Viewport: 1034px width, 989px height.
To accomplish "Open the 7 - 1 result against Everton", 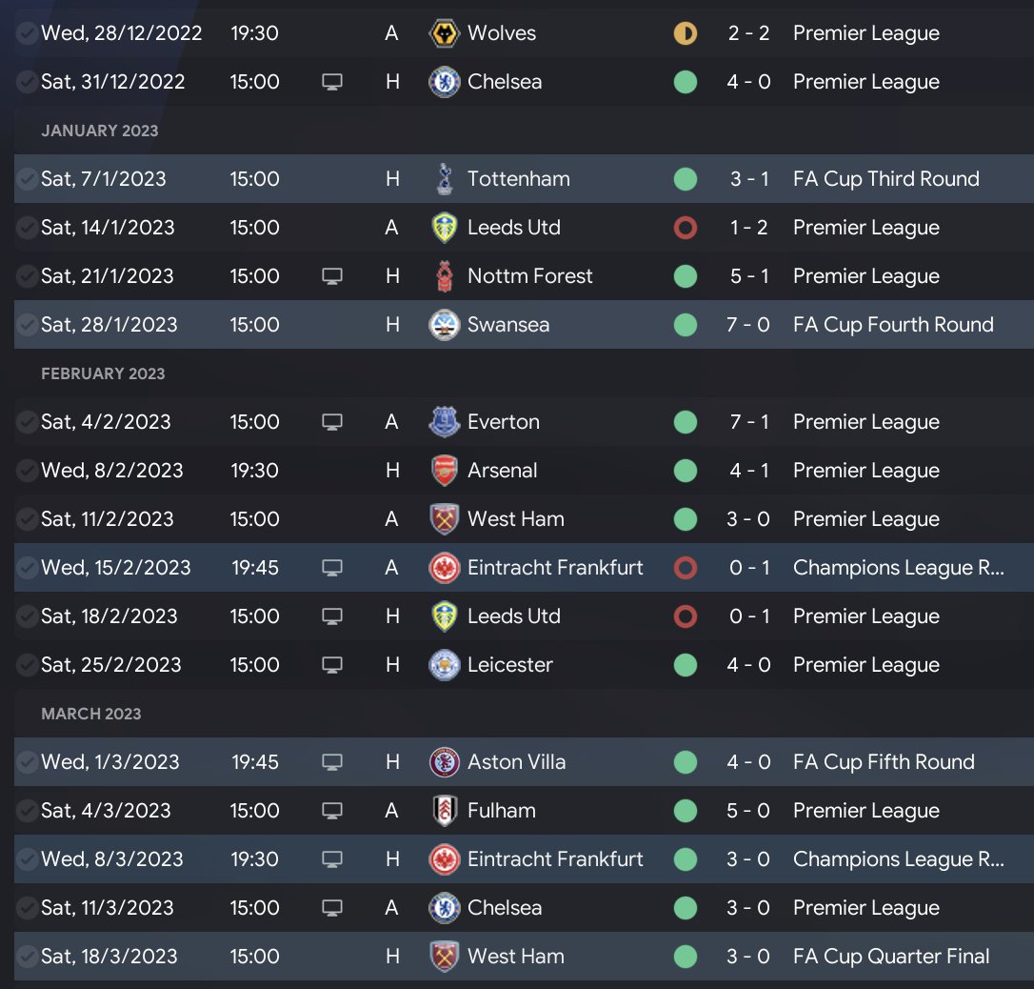I will coord(748,422).
